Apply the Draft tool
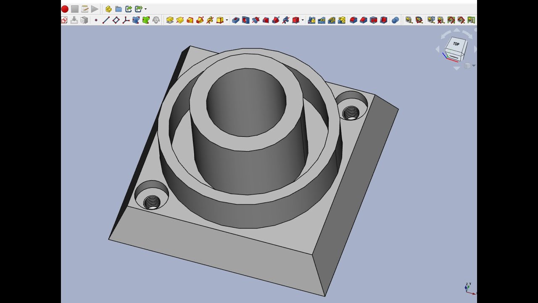Viewport: 538px width, 303px height. (x=374, y=20)
